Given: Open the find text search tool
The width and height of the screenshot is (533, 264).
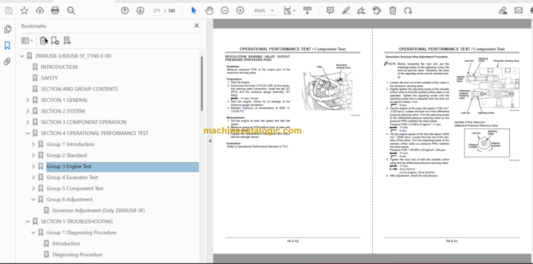Looking at the screenshot, I should [x=71, y=10].
